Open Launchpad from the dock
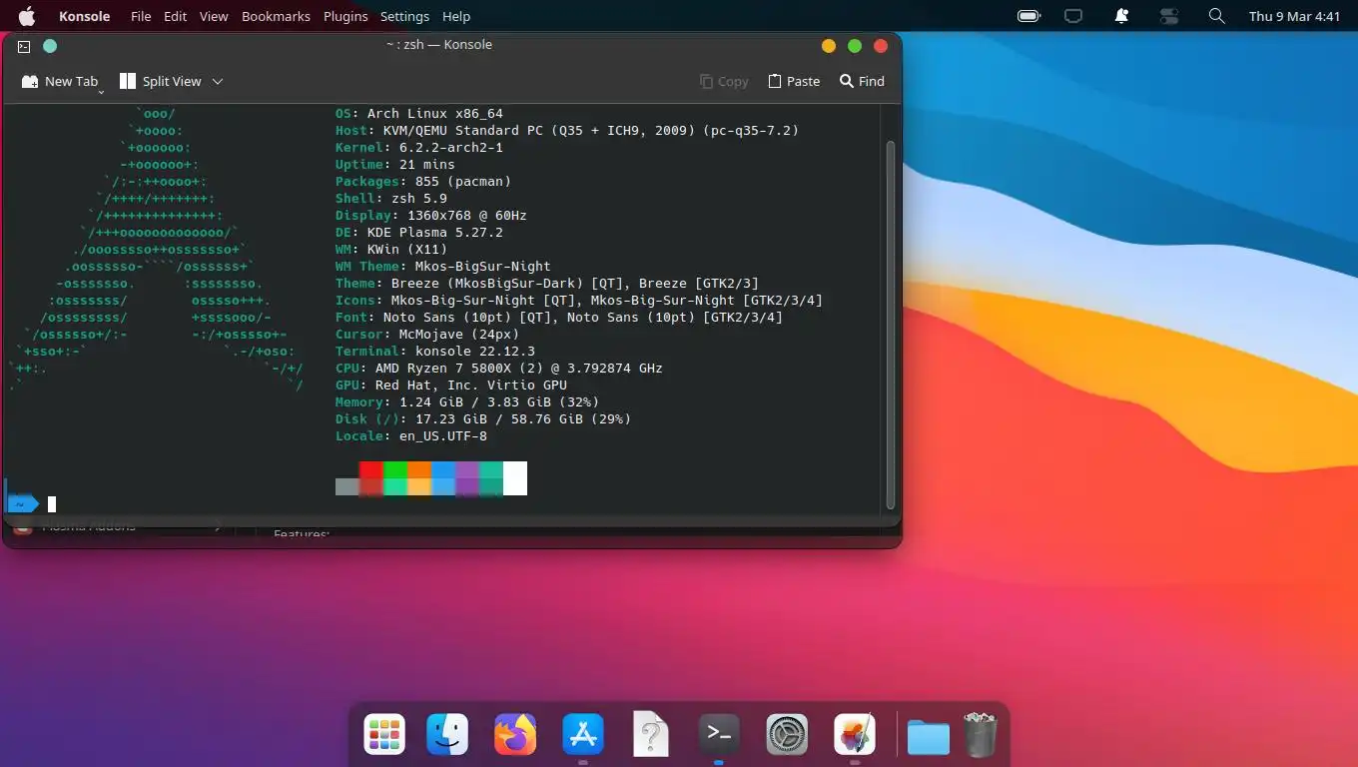This screenshot has height=767, width=1358. pos(384,736)
